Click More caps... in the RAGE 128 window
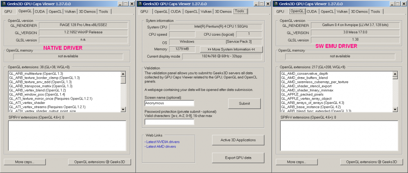 click(24, 162)
